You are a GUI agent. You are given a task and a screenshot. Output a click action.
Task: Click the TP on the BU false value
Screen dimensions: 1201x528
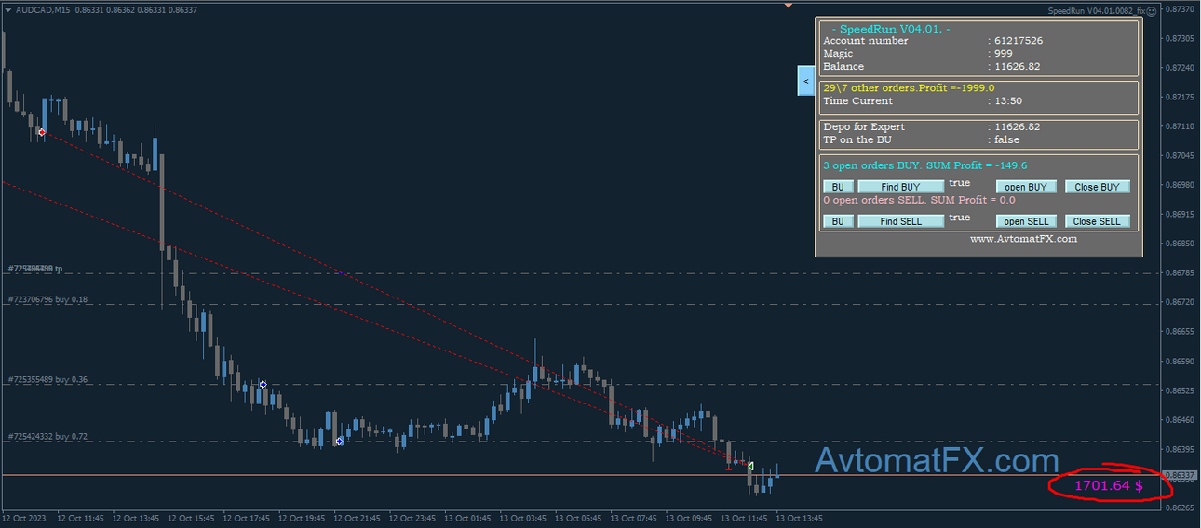tap(1006, 139)
